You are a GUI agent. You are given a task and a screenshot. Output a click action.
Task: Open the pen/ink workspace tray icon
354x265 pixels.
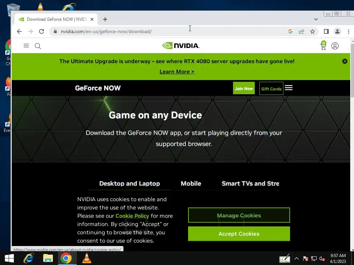click(285, 258)
